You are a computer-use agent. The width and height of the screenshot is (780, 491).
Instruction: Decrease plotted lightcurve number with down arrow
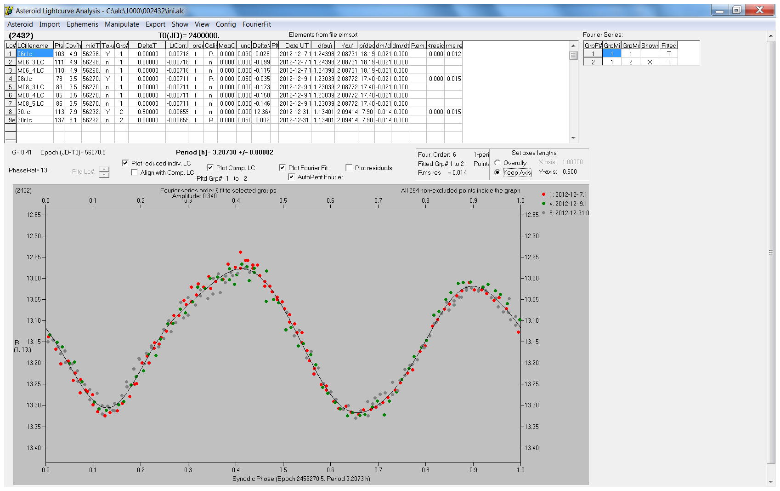(x=104, y=175)
